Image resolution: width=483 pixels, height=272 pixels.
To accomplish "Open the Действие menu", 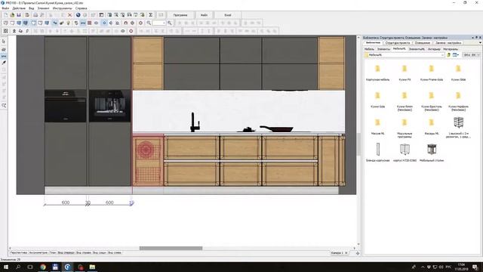I will coord(19,8).
